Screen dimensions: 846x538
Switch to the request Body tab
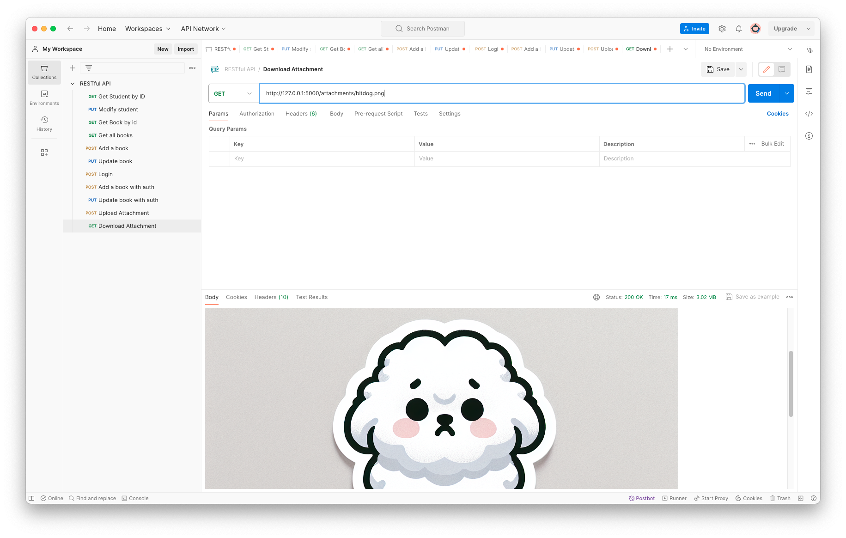tap(336, 114)
